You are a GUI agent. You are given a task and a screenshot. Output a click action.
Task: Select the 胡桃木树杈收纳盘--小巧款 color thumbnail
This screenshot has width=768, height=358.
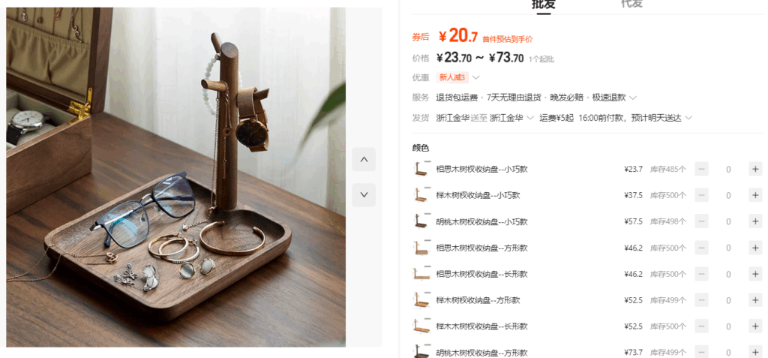pos(422,221)
